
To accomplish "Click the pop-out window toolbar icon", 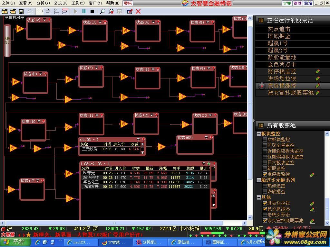I will pos(130,11).
